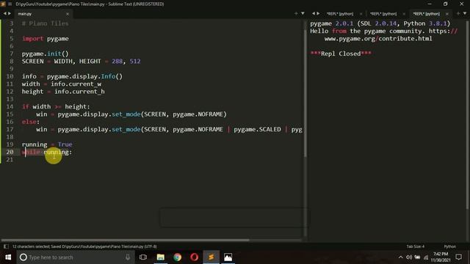Go to next tab in main.py pane
This screenshot has width=470, height=264.
pos(10,13)
